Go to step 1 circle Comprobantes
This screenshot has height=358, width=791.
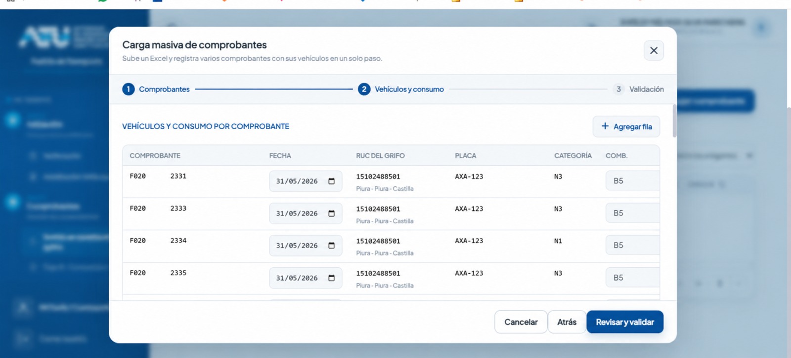128,89
